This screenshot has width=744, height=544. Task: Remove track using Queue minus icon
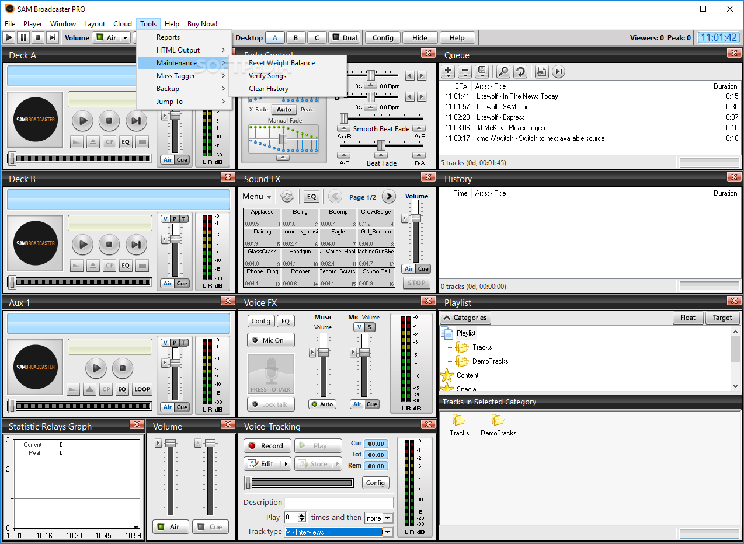pyautogui.click(x=465, y=72)
